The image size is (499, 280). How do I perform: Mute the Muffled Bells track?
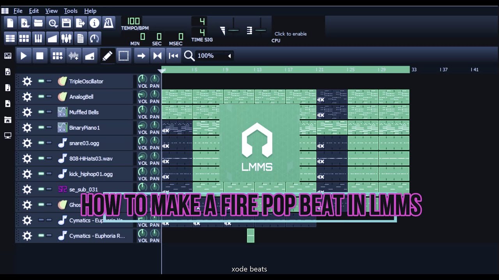[x=41, y=112]
